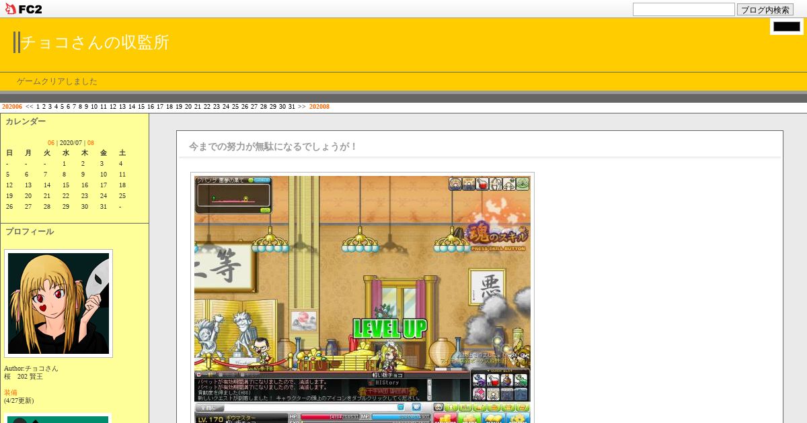
Task: Go to previous month 202006 archive
Action: [12, 107]
